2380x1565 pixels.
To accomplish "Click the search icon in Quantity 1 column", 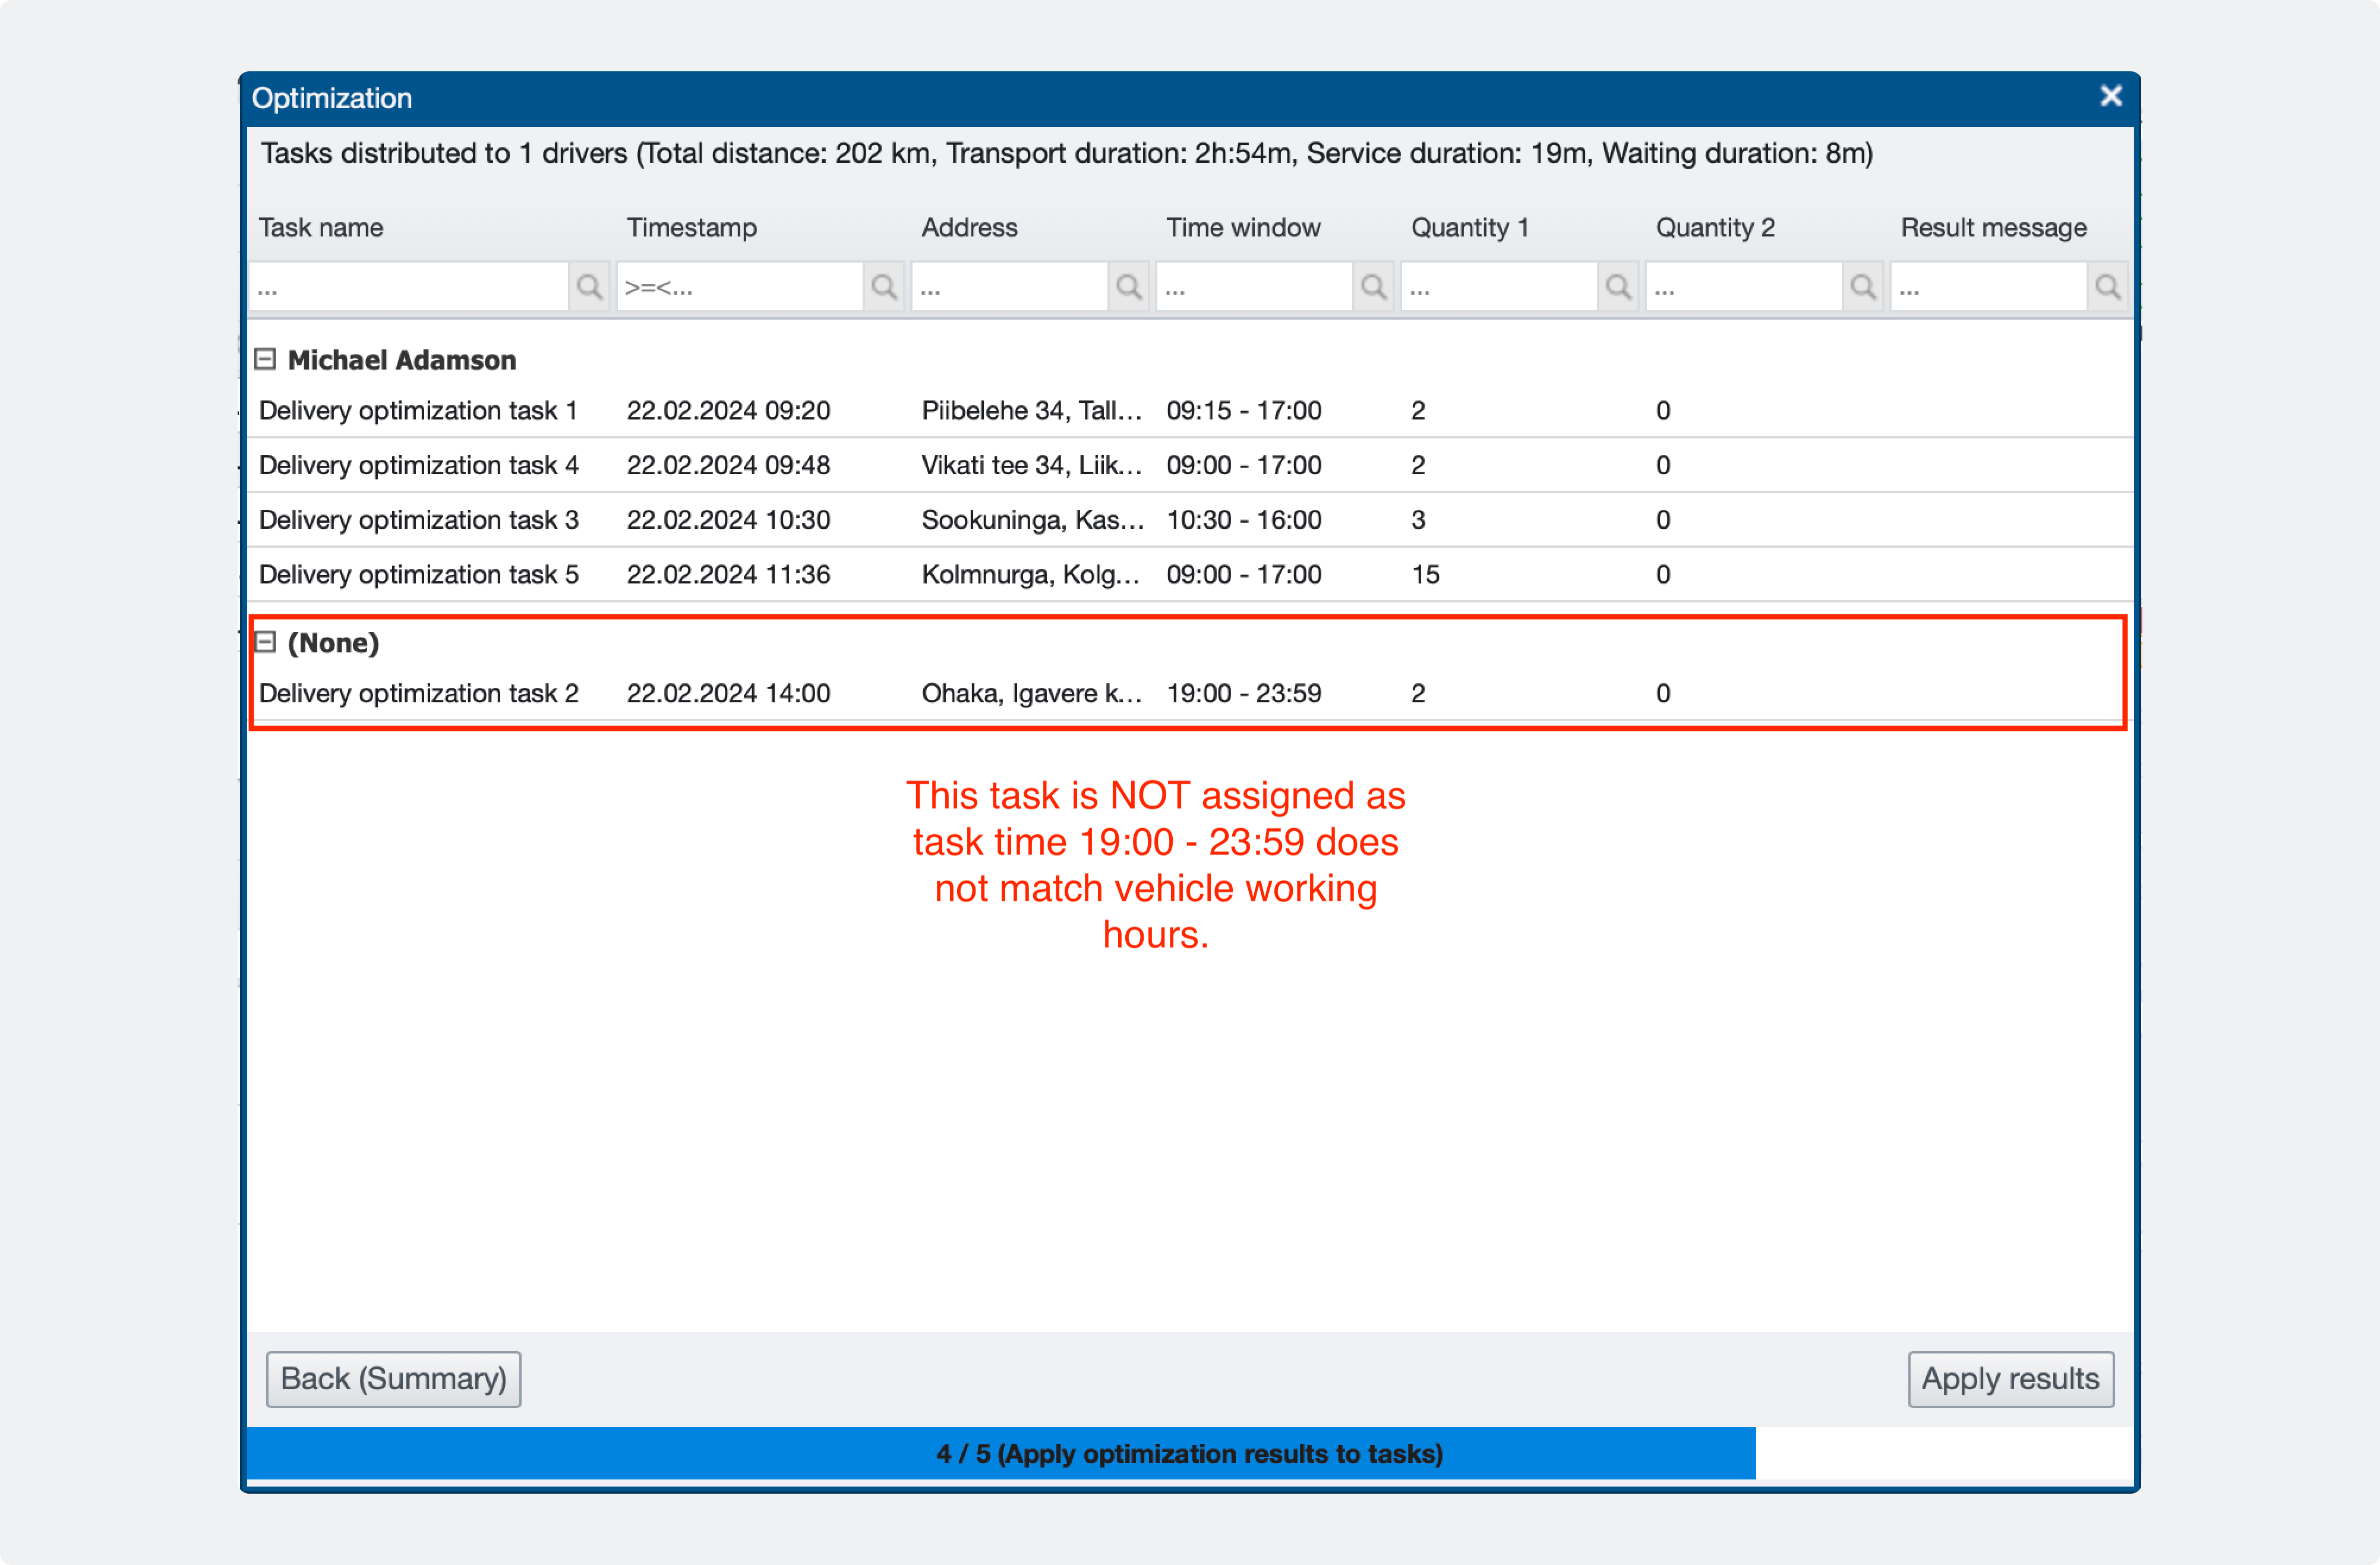I will pyautogui.click(x=1619, y=287).
